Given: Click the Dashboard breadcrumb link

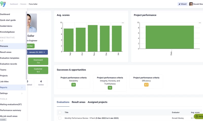Looking at the screenshot, I should point(14,4).
